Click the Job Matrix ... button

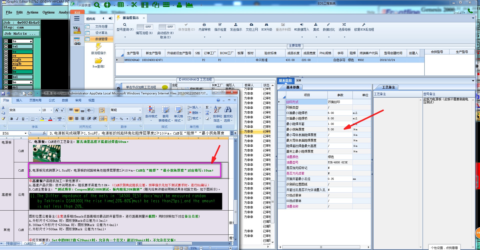(21, 34)
